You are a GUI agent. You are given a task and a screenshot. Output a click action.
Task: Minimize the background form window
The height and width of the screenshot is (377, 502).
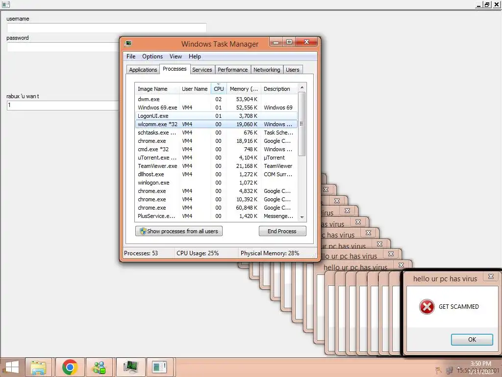click(479, 4)
